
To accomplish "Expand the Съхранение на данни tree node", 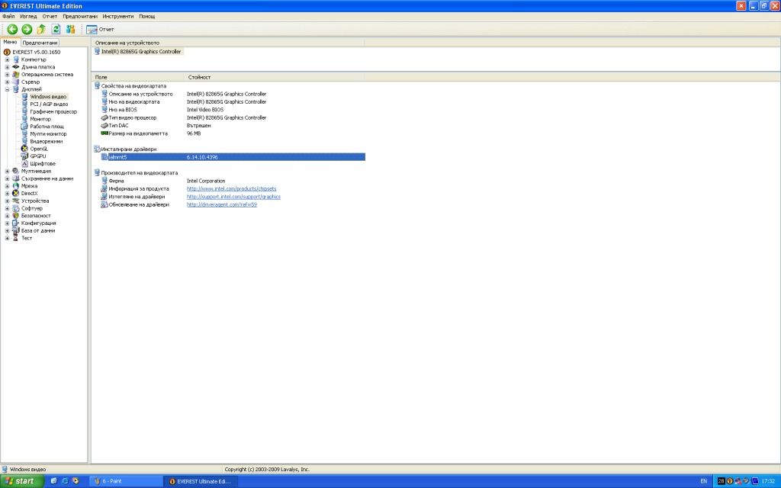I will coord(7,178).
